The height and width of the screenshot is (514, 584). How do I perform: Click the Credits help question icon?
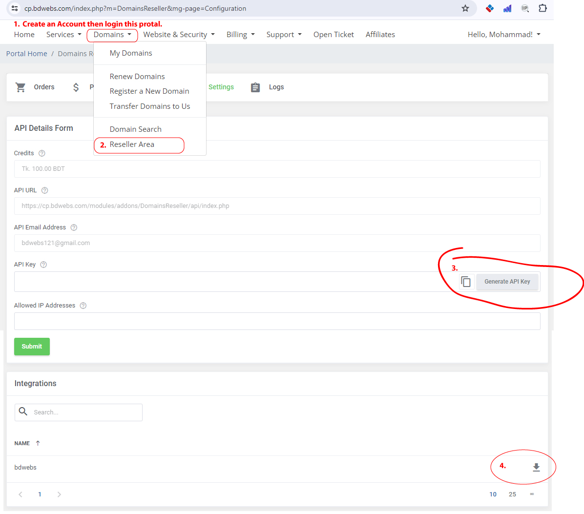point(42,153)
